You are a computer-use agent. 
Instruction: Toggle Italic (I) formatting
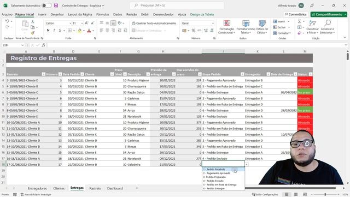tap(54, 31)
